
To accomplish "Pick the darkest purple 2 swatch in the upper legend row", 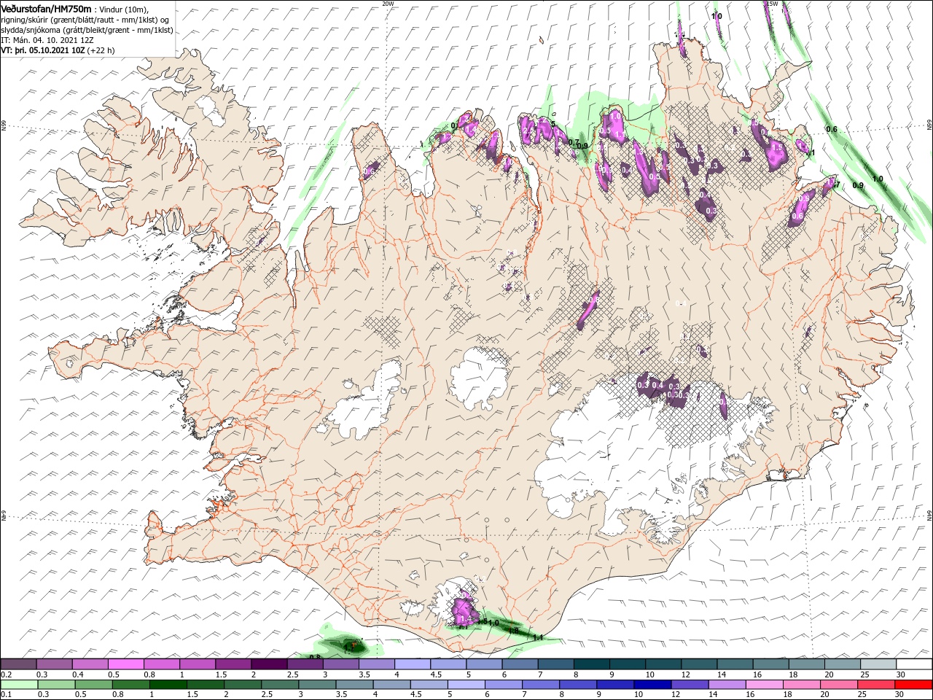I will coord(269,664).
